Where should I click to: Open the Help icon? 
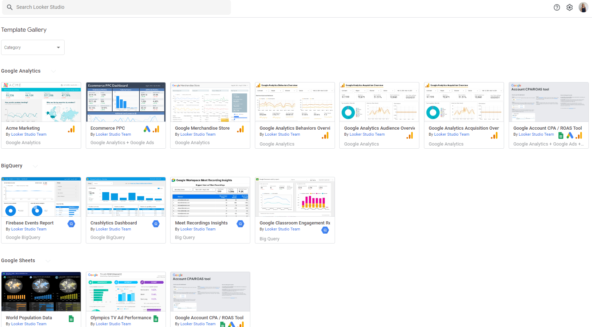point(557,7)
